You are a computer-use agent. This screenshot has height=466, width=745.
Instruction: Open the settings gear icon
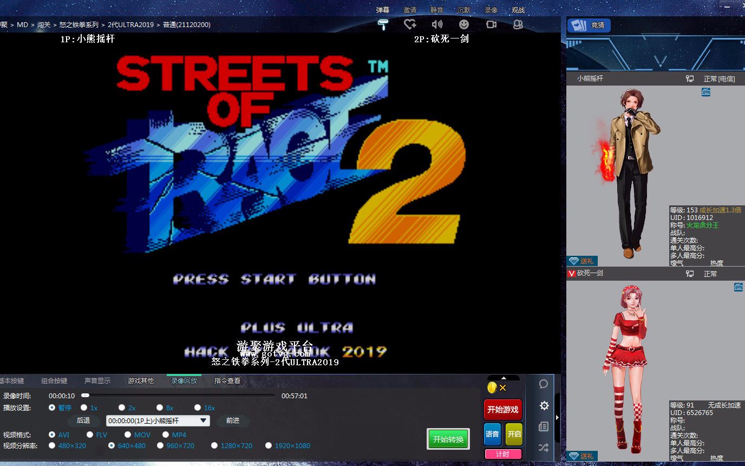[544, 405]
